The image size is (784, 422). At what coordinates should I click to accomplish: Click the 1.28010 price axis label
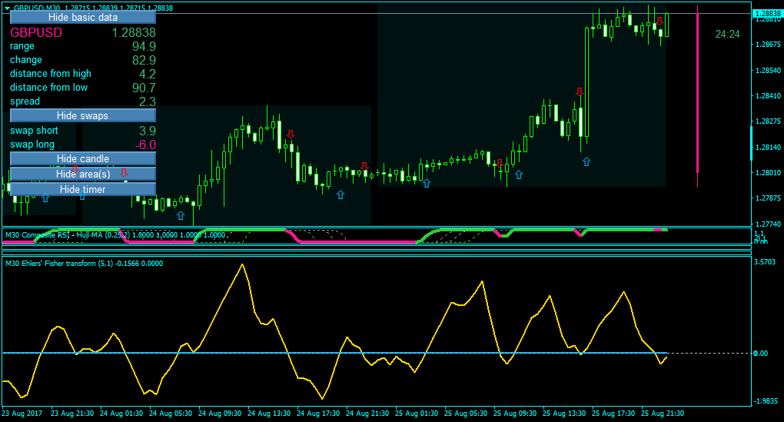pyautogui.click(x=768, y=172)
